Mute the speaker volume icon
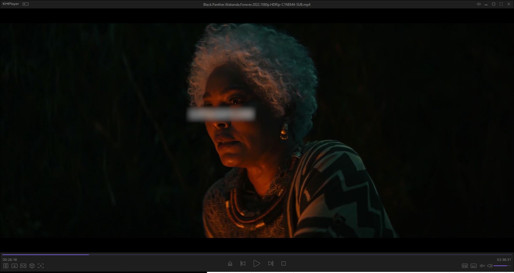The height and width of the screenshot is (273, 514). tap(490, 266)
